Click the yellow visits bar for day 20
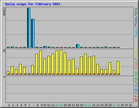 coord(85,64)
